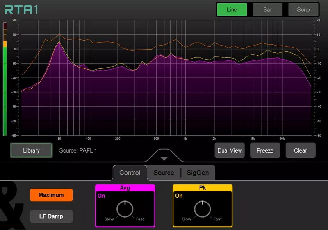Switch RTA display to Sono view

pyautogui.click(x=303, y=9)
